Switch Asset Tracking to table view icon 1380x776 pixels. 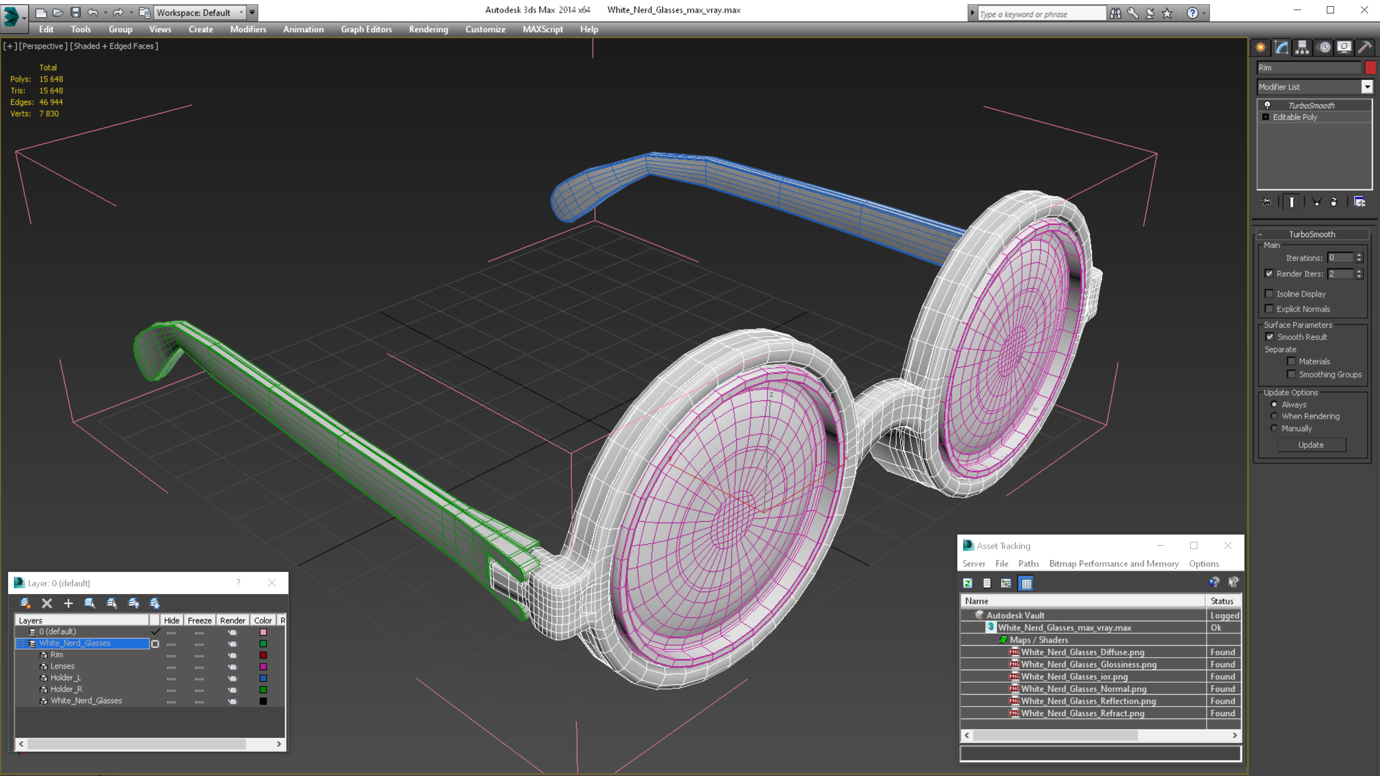coord(1026,583)
